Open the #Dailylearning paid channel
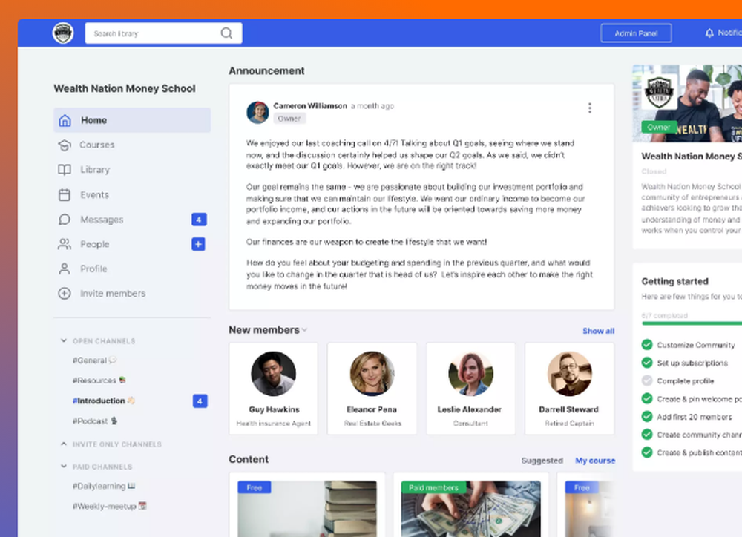The width and height of the screenshot is (742, 537). 104,486
